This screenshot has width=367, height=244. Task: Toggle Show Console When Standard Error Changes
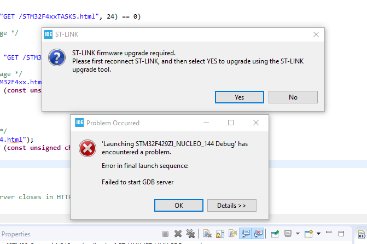tap(258, 234)
